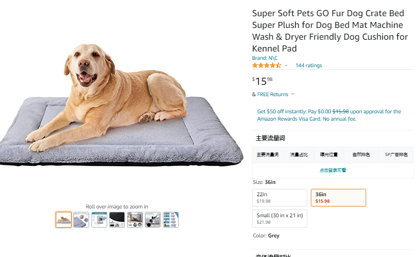418x257 pixels.
Task: Select the first dog-on-bed thumbnail
Action: click(x=64, y=220)
